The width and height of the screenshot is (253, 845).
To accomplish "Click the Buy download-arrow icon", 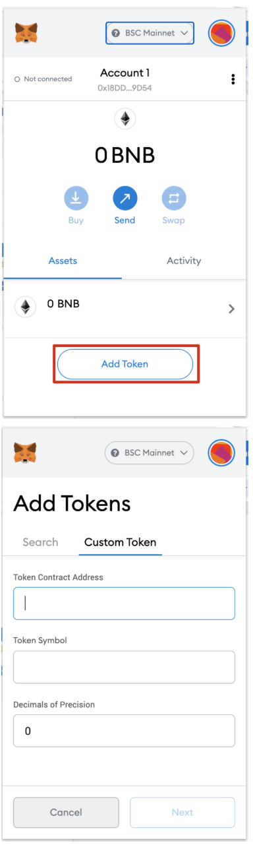I will tap(76, 197).
